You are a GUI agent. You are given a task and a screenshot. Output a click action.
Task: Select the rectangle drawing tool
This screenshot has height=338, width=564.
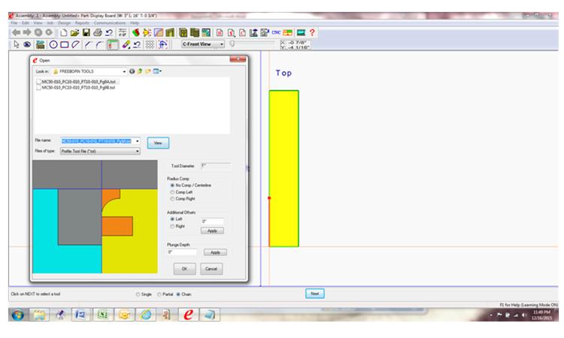65,45
